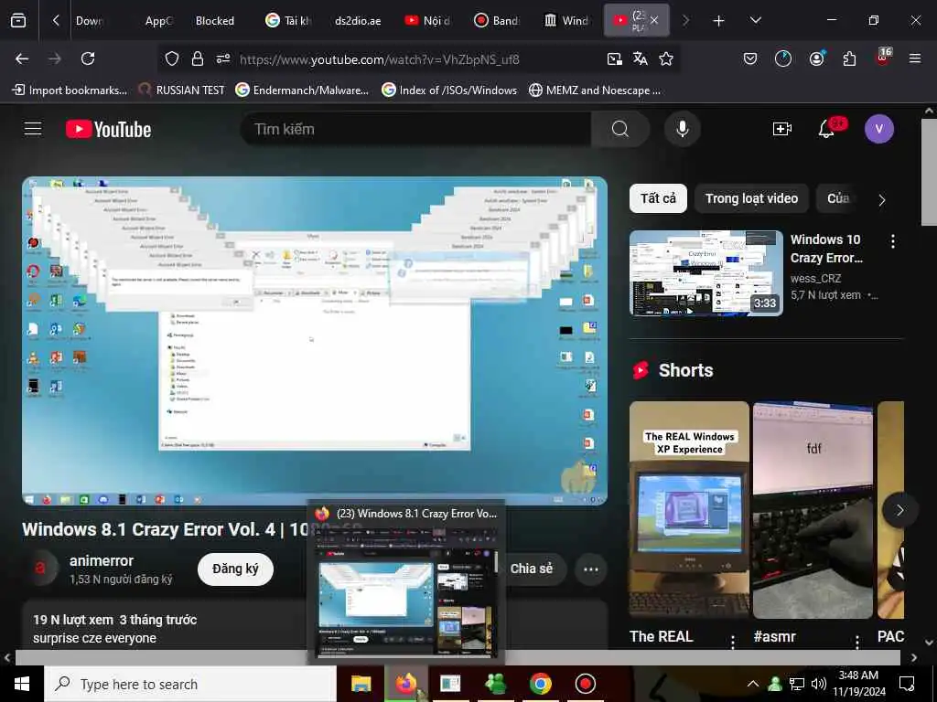The image size is (937, 702).
Task: Click the create video icon
Action: [781, 129]
